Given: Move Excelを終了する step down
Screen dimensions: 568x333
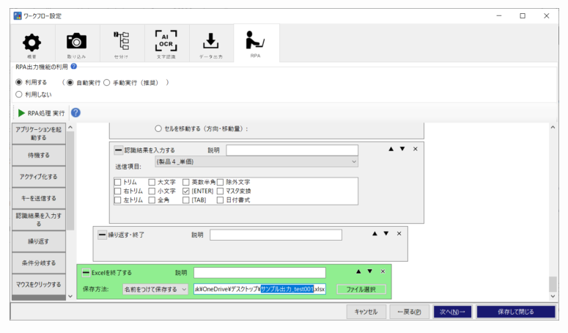Looking at the screenshot, I should tap(369, 271).
